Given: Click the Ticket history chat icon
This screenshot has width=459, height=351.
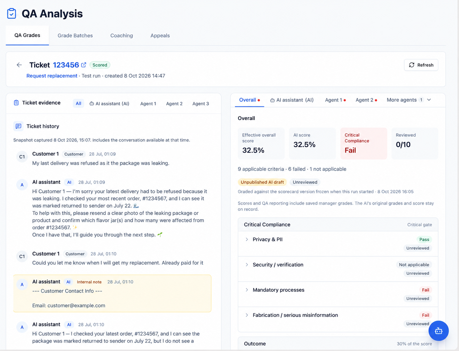Looking at the screenshot, I should [x=19, y=126].
